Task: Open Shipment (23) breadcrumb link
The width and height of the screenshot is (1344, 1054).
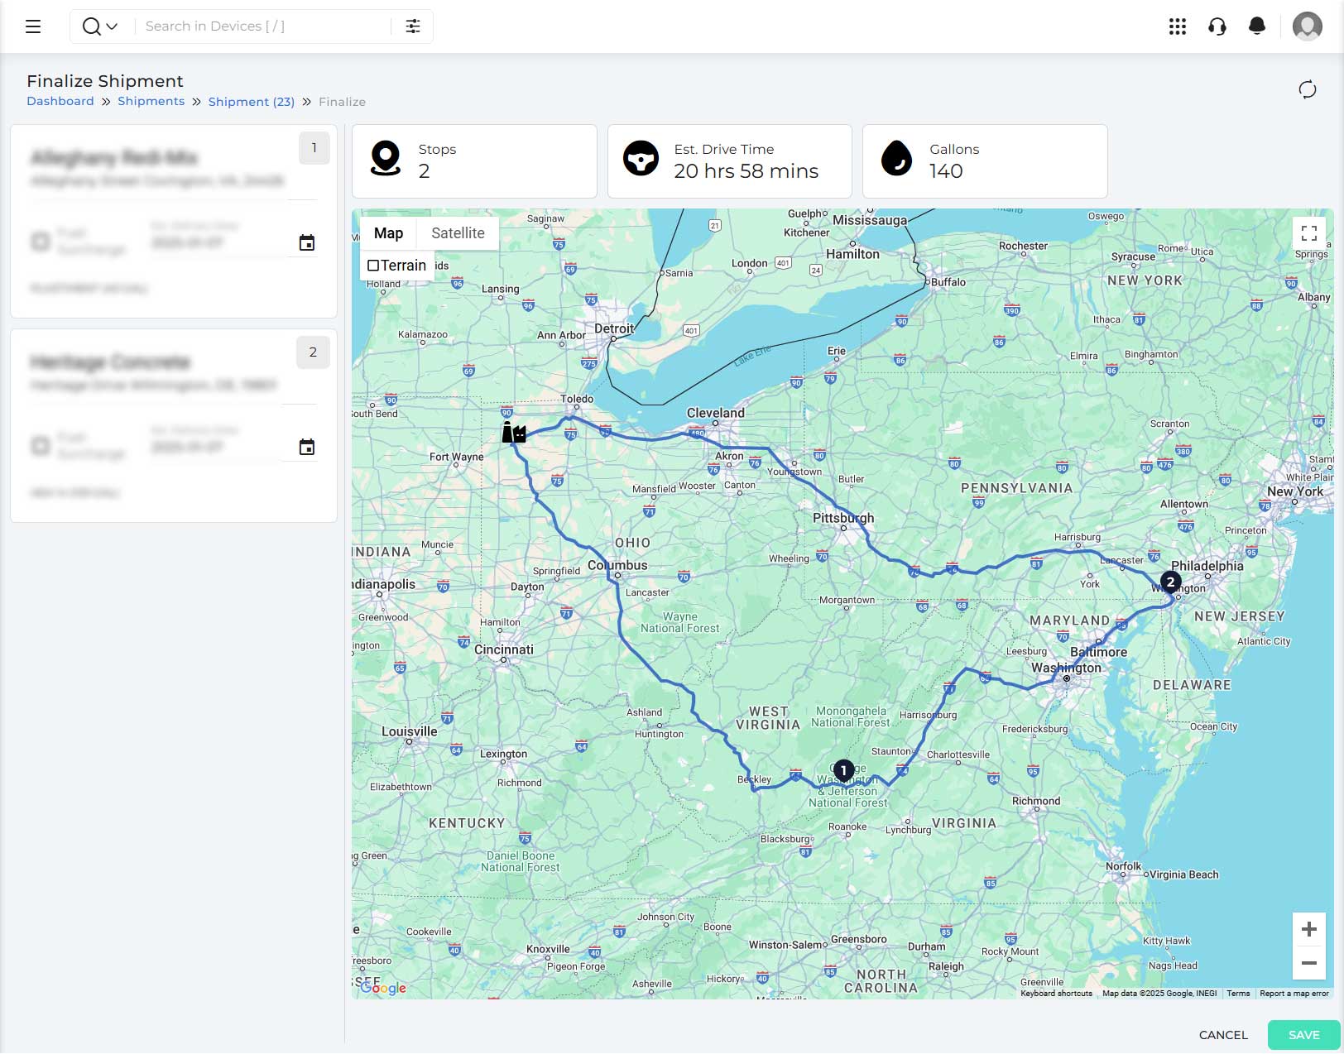Action: (x=251, y=102)
